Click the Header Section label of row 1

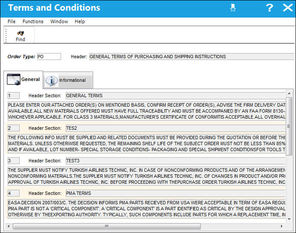[x=45, y=96]
